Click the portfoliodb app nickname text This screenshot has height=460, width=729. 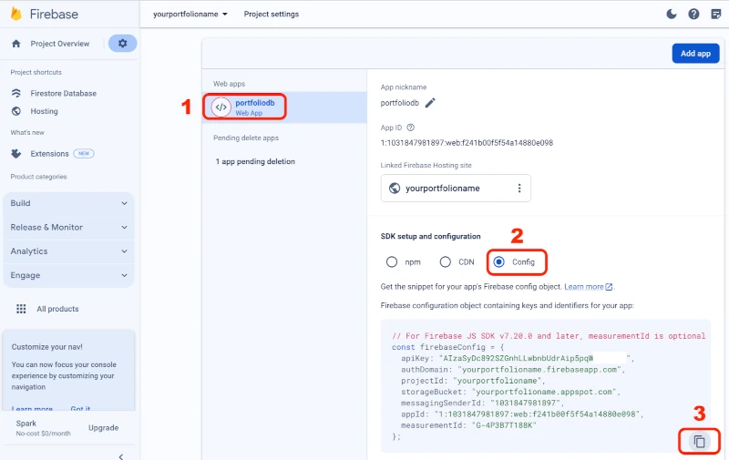pos(400,103)
